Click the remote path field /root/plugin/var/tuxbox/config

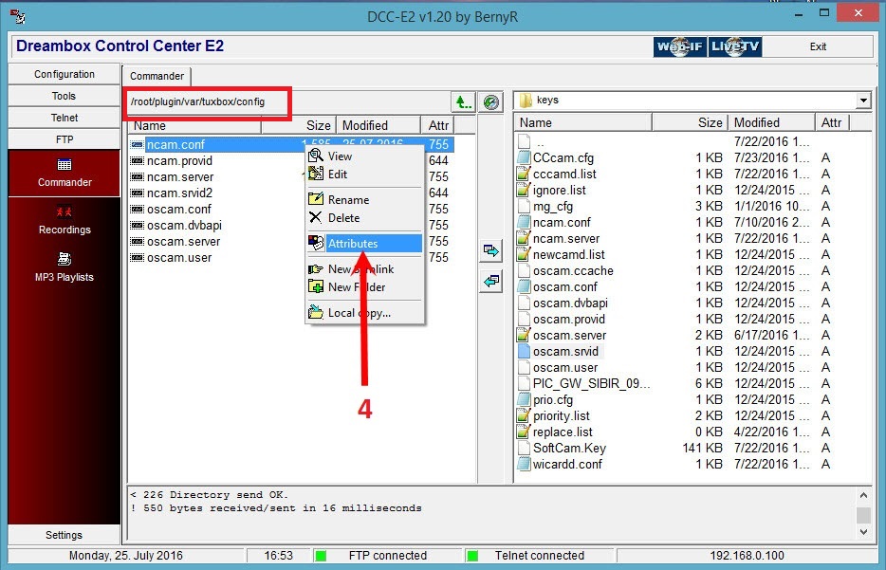point(207,101)
